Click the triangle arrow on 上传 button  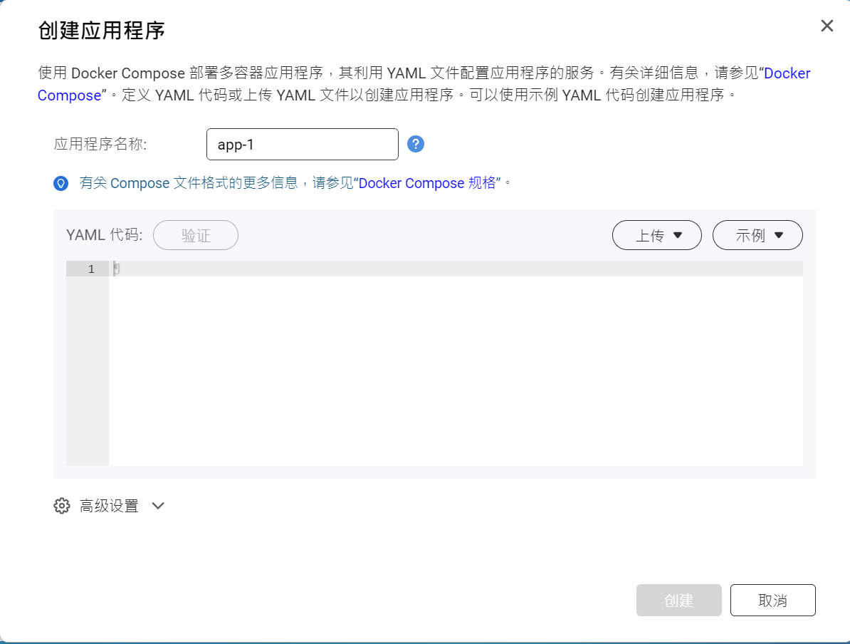click(677, 235)
